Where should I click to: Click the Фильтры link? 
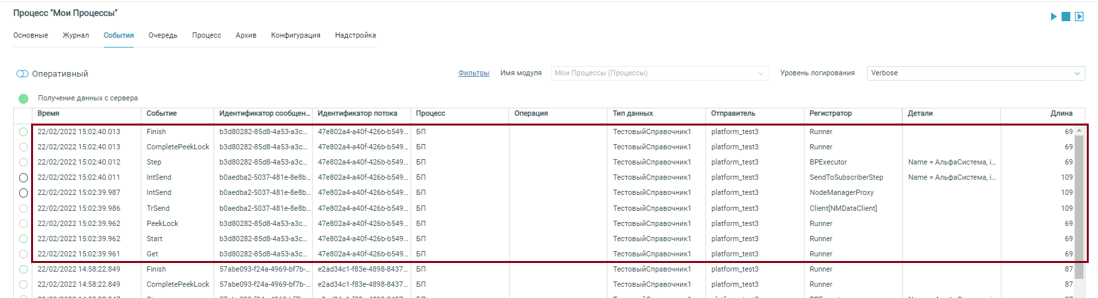pyautogui.click(x=473, y=73)
